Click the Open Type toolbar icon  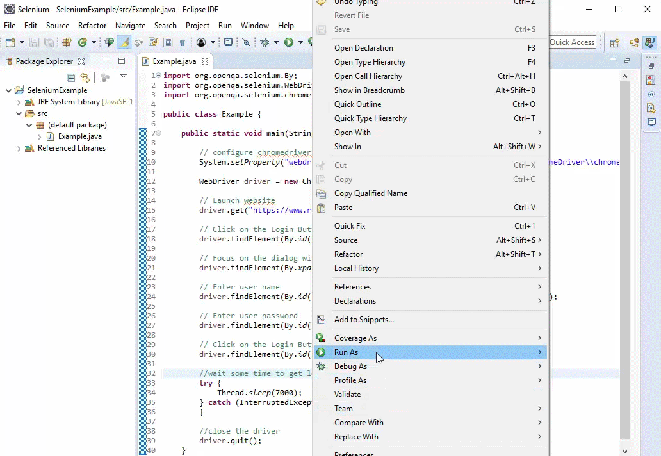109,42
